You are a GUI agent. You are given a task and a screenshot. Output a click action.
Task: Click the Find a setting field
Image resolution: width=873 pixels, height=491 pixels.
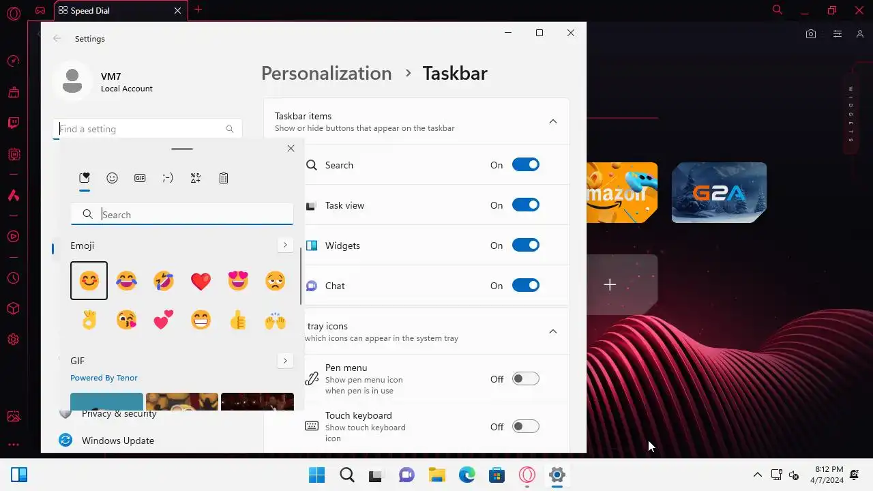coord(147,129)
